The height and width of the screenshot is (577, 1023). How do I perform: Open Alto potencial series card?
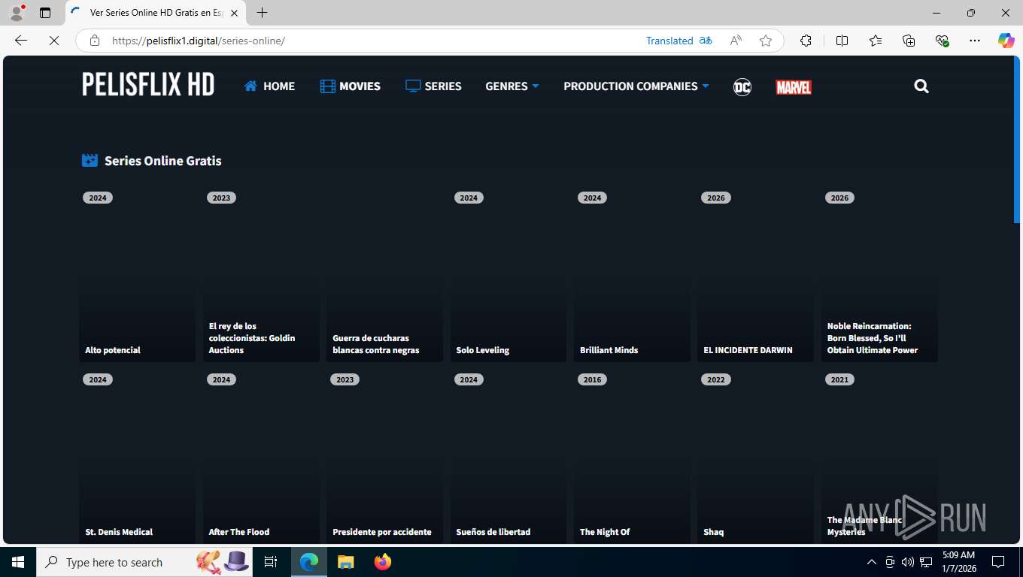pyautogui.click(x=137, y=274)
